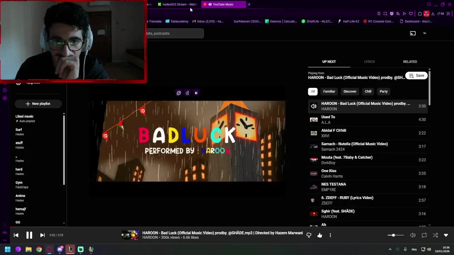Open the browser extensions icon
The width and height of the screenshot is (454, 255).
click(x=420, y=14)
